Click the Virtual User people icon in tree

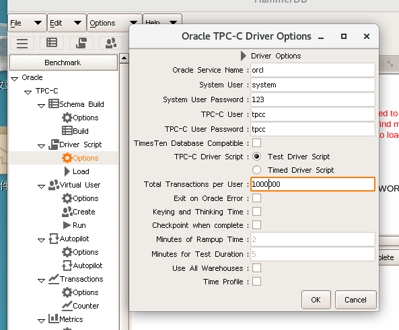click(x=54, y=185)
